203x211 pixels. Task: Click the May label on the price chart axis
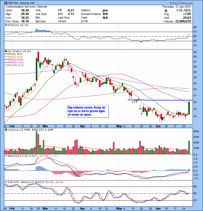coord(119,126)
